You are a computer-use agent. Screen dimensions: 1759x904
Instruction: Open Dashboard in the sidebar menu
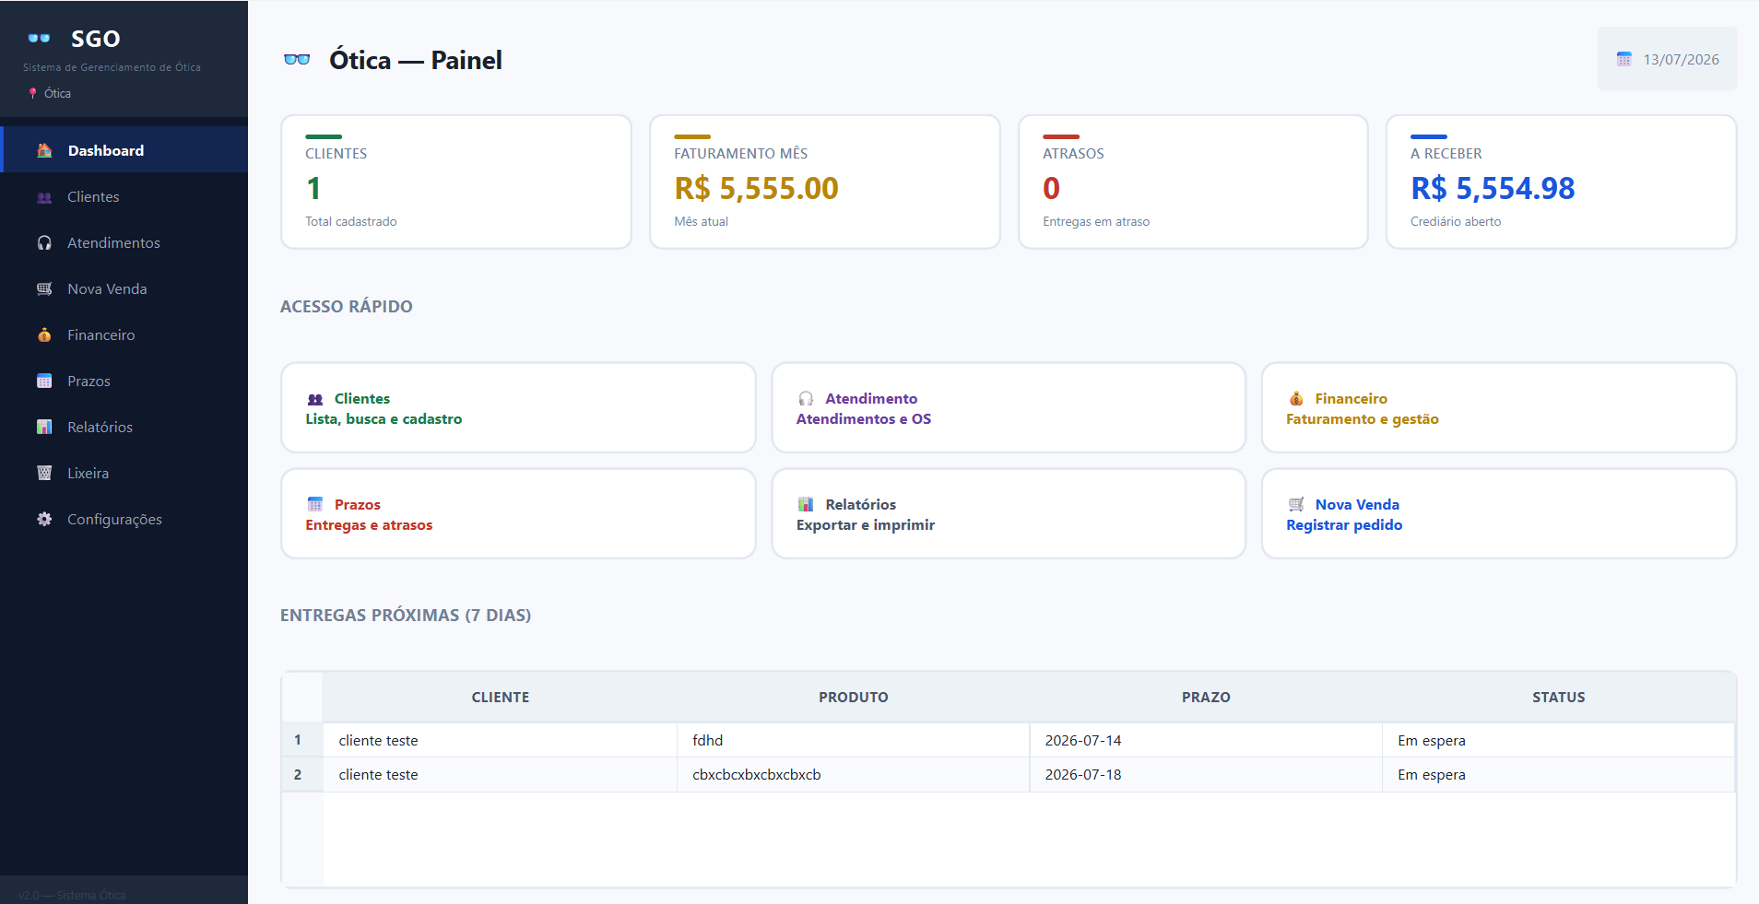[125, 150]
